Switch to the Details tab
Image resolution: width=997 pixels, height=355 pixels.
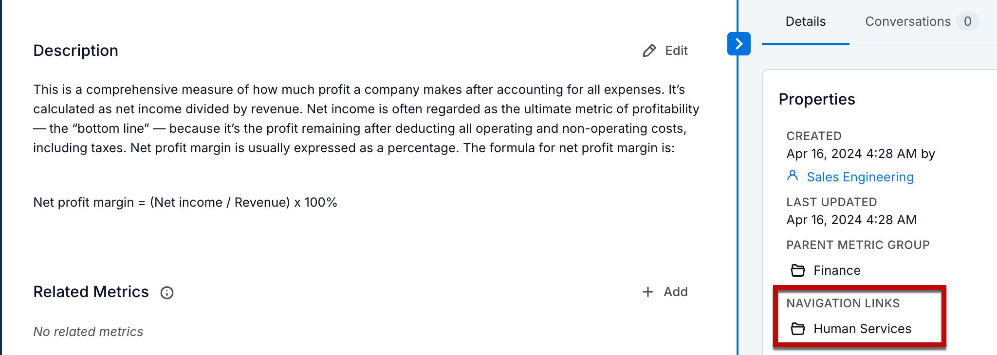[x=805, y=21]
